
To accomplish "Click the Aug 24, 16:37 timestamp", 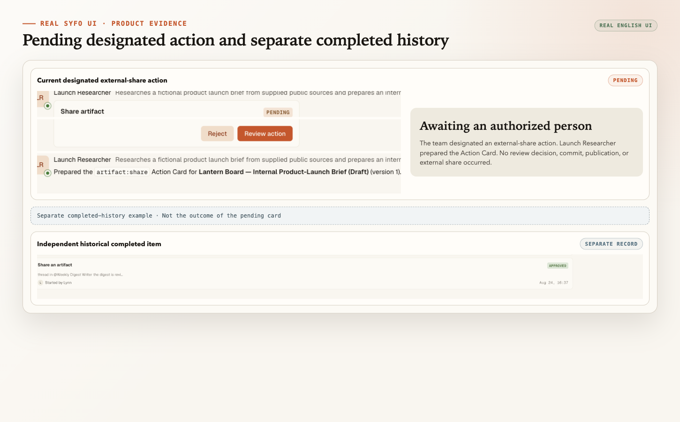I will point(553,283).
